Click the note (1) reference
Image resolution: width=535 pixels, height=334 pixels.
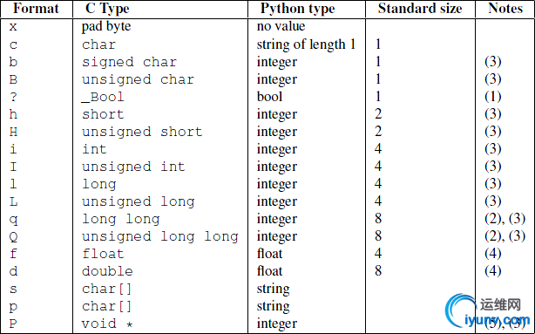coord(493,97)
